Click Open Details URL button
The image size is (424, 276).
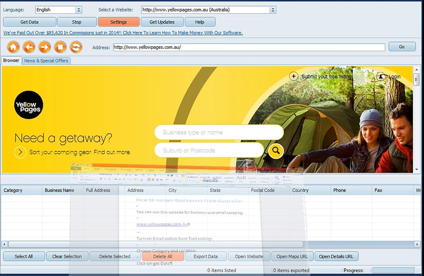(336, 256)
